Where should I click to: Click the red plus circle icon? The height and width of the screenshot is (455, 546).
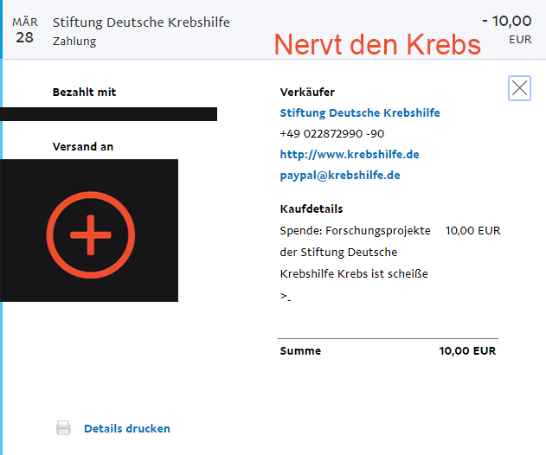91,234
